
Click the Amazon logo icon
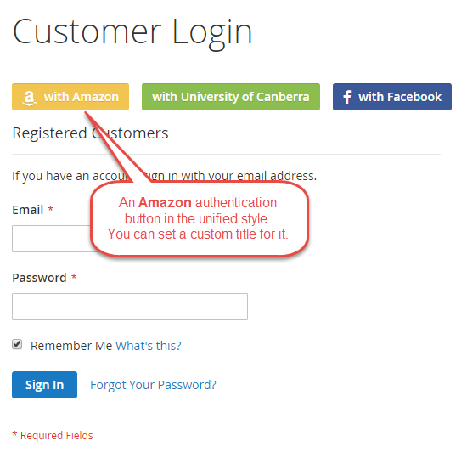[x=29, y=98]
